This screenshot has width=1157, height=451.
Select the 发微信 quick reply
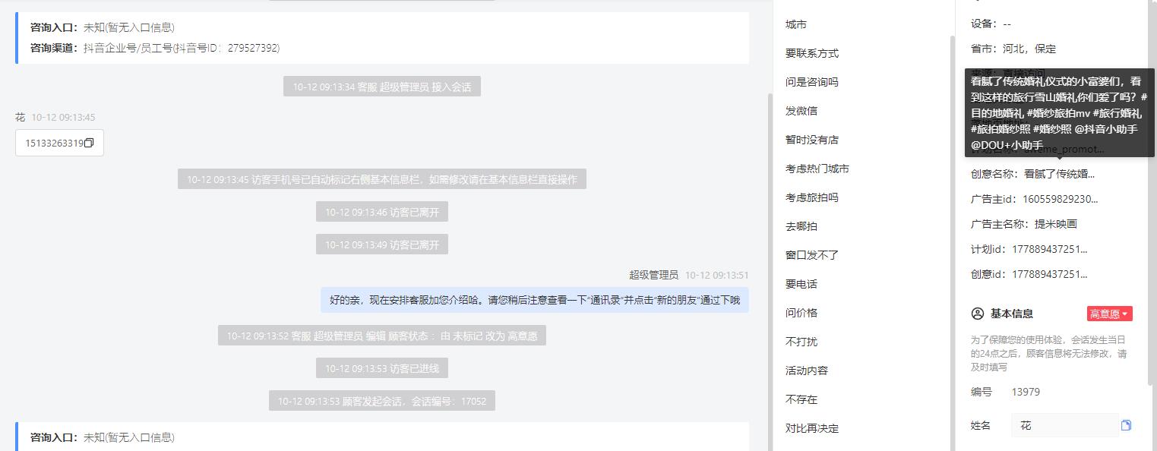(x=801, y=111)
